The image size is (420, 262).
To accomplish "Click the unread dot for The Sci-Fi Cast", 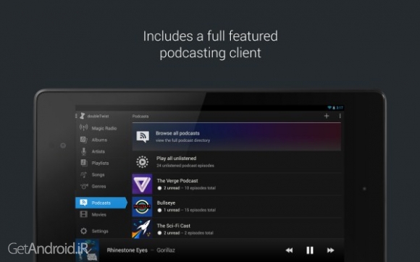I will click(159, 233).
